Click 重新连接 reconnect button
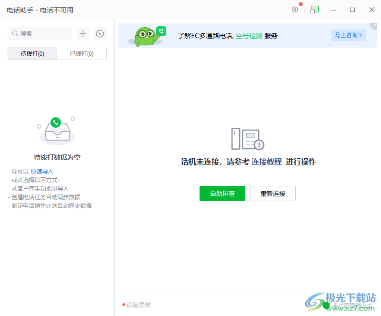Image resolution: width=381 pixels, height=316 pixels. click(x=273, y=194)
